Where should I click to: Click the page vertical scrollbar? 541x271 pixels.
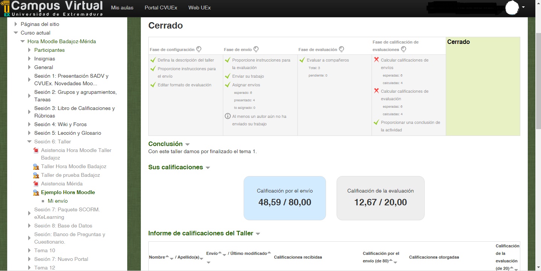(538, 75)
